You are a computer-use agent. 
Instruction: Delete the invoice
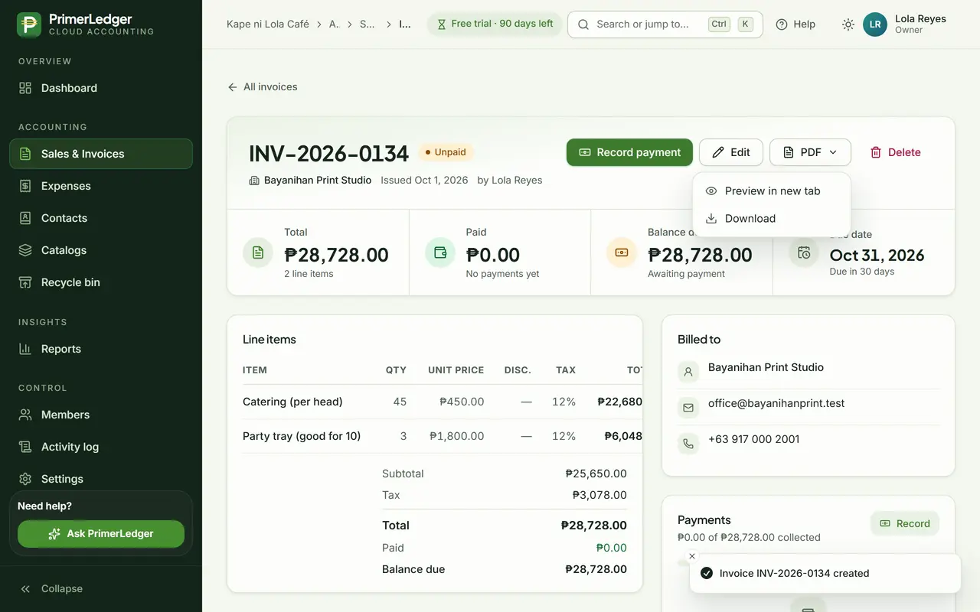pos(896,152)
